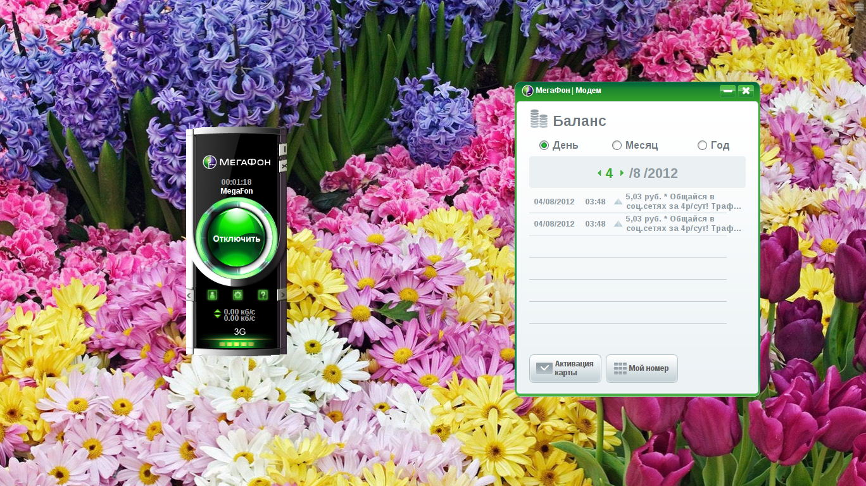The width and height of the screenshot is (866, 486).
Task: Close the МегаФон | Модем window
Action: click(x=746, y=91)
